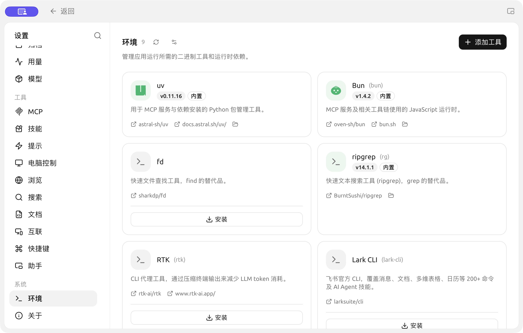Open 电脑控制 settings

[53, 163]
